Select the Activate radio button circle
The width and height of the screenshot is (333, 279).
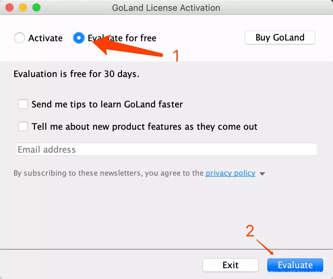[x=19, y=38]
